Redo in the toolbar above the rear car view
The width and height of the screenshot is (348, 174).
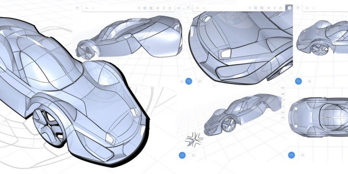(x=93, y=8)
